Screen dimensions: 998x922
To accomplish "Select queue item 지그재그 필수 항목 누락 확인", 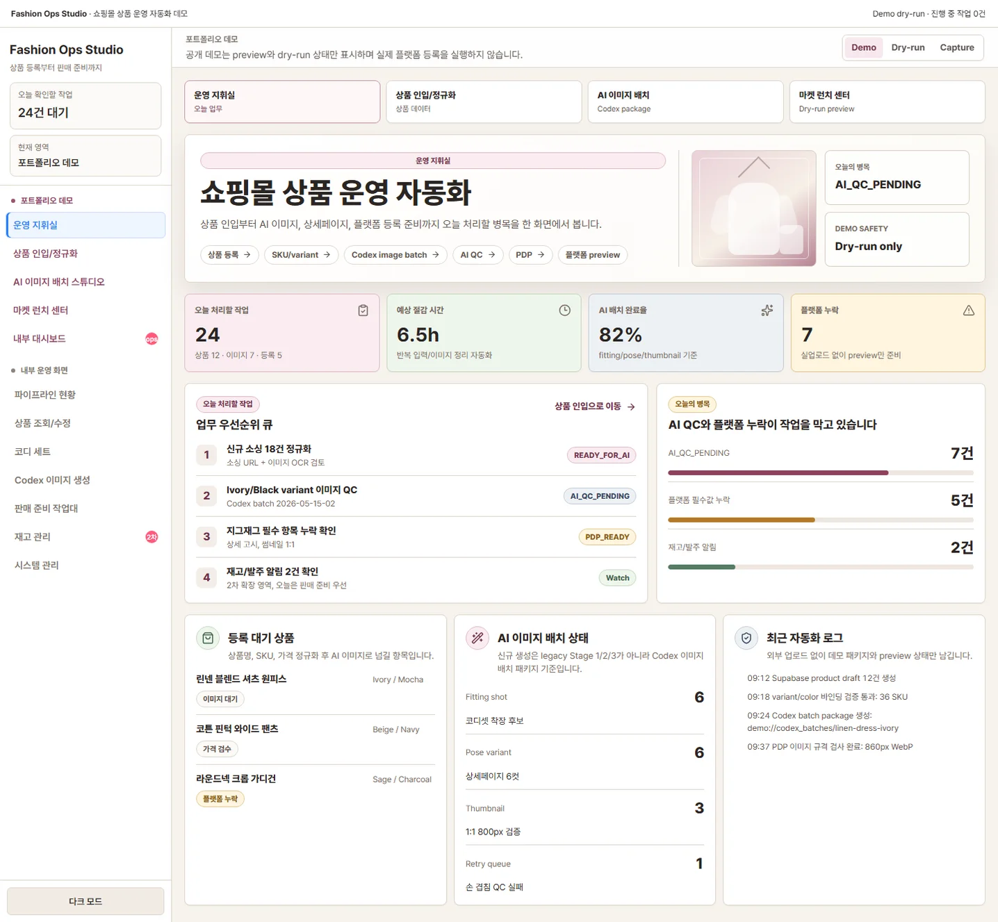I will click(416, 538).
